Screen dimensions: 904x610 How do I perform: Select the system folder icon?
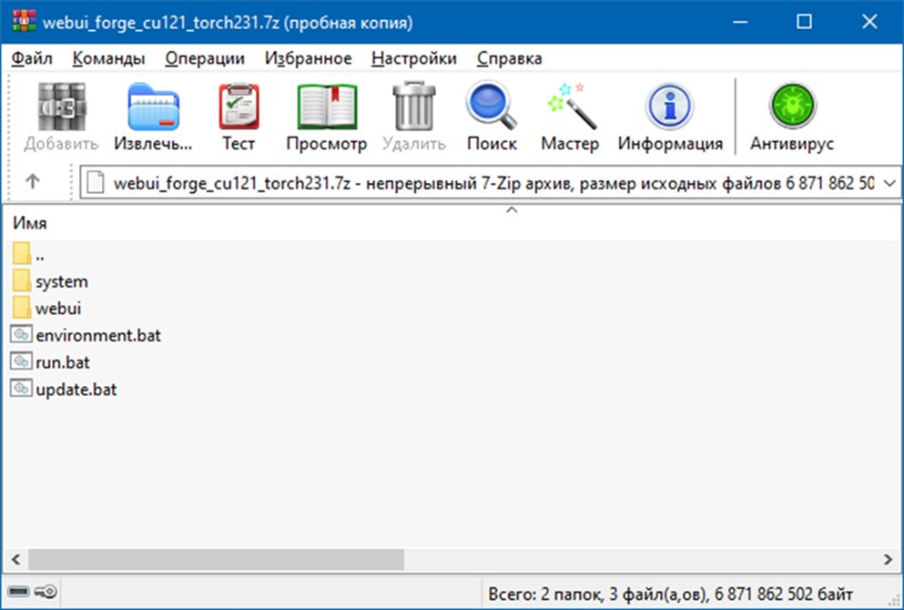22,280
